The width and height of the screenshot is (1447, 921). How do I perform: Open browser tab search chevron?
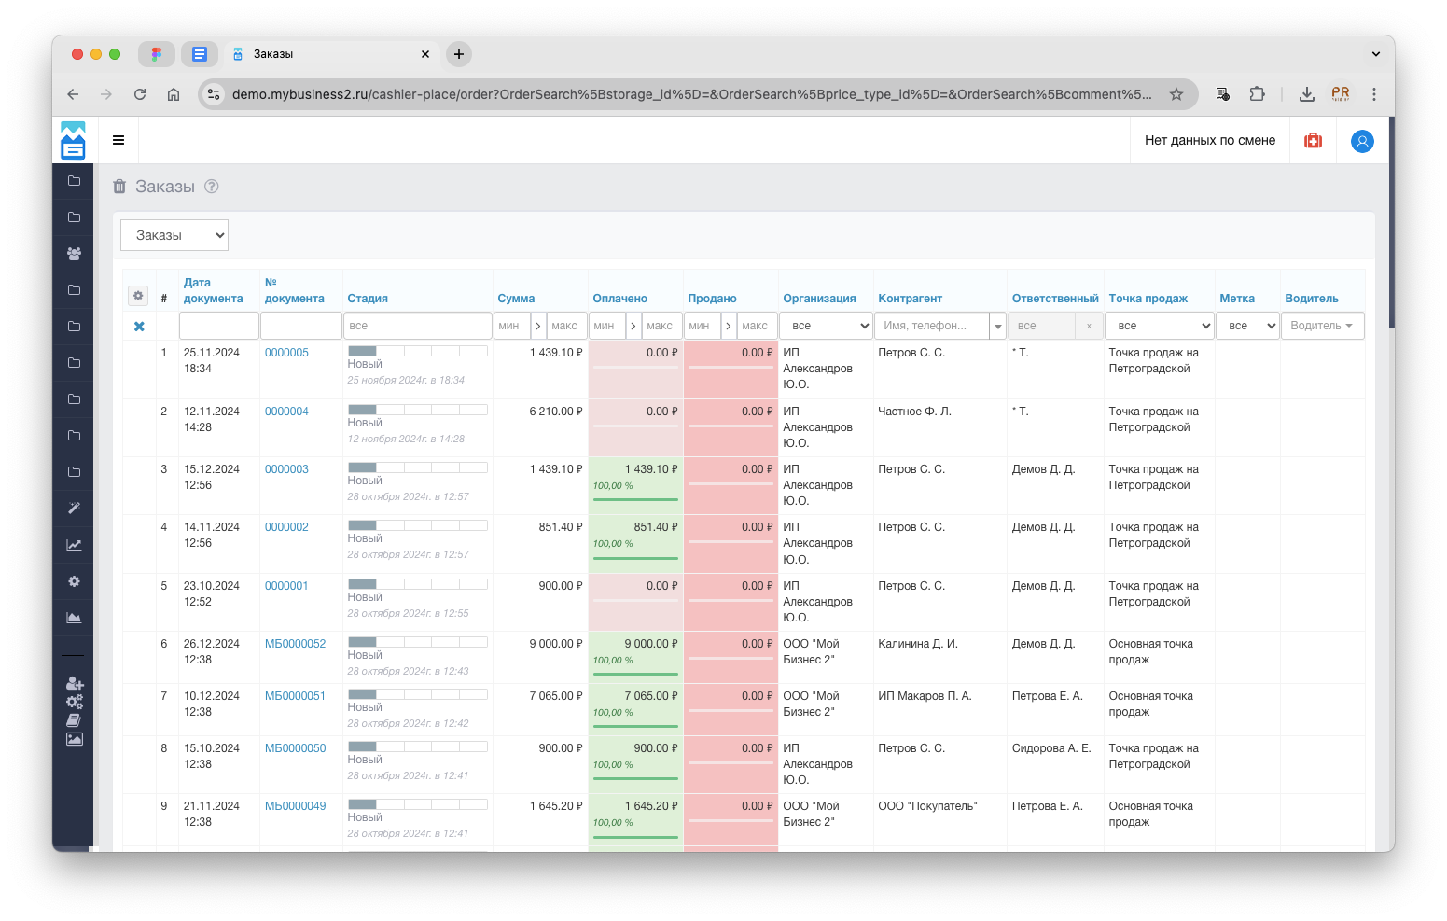coord(1375,54)
